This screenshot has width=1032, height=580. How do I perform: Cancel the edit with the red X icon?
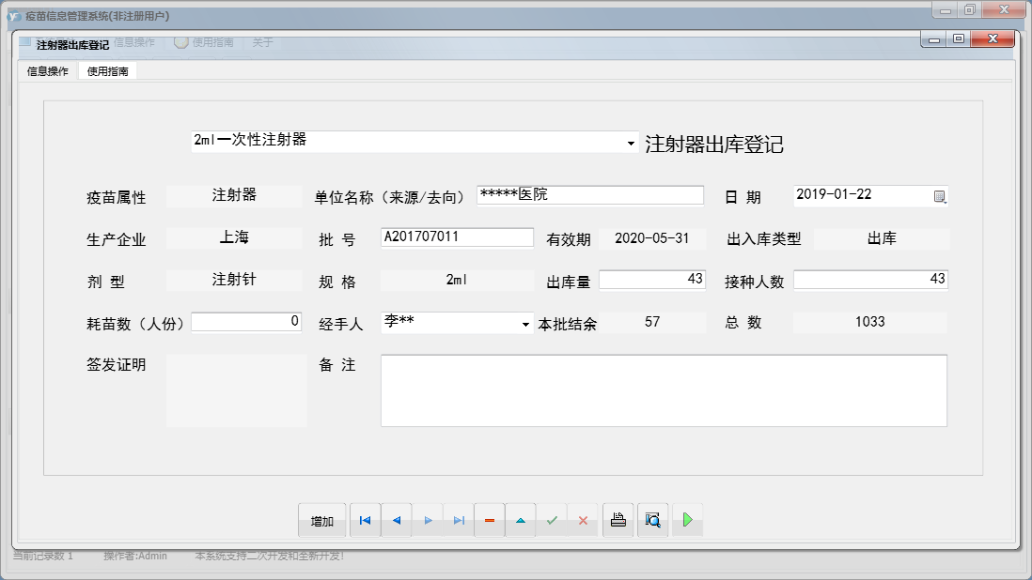583,521
